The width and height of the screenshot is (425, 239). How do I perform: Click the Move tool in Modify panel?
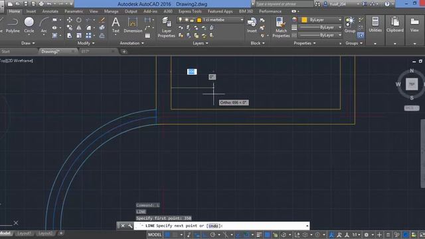click(69, 20)
